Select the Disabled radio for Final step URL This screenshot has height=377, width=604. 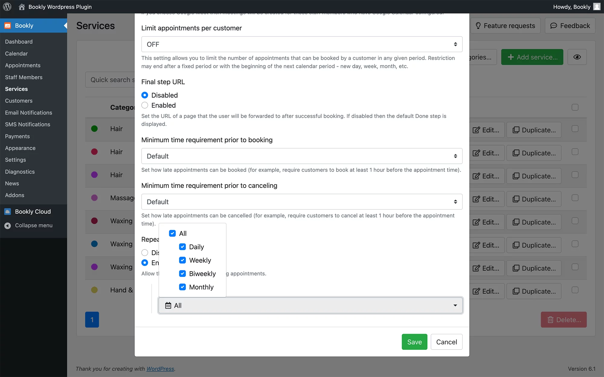[x=145, y=95]
